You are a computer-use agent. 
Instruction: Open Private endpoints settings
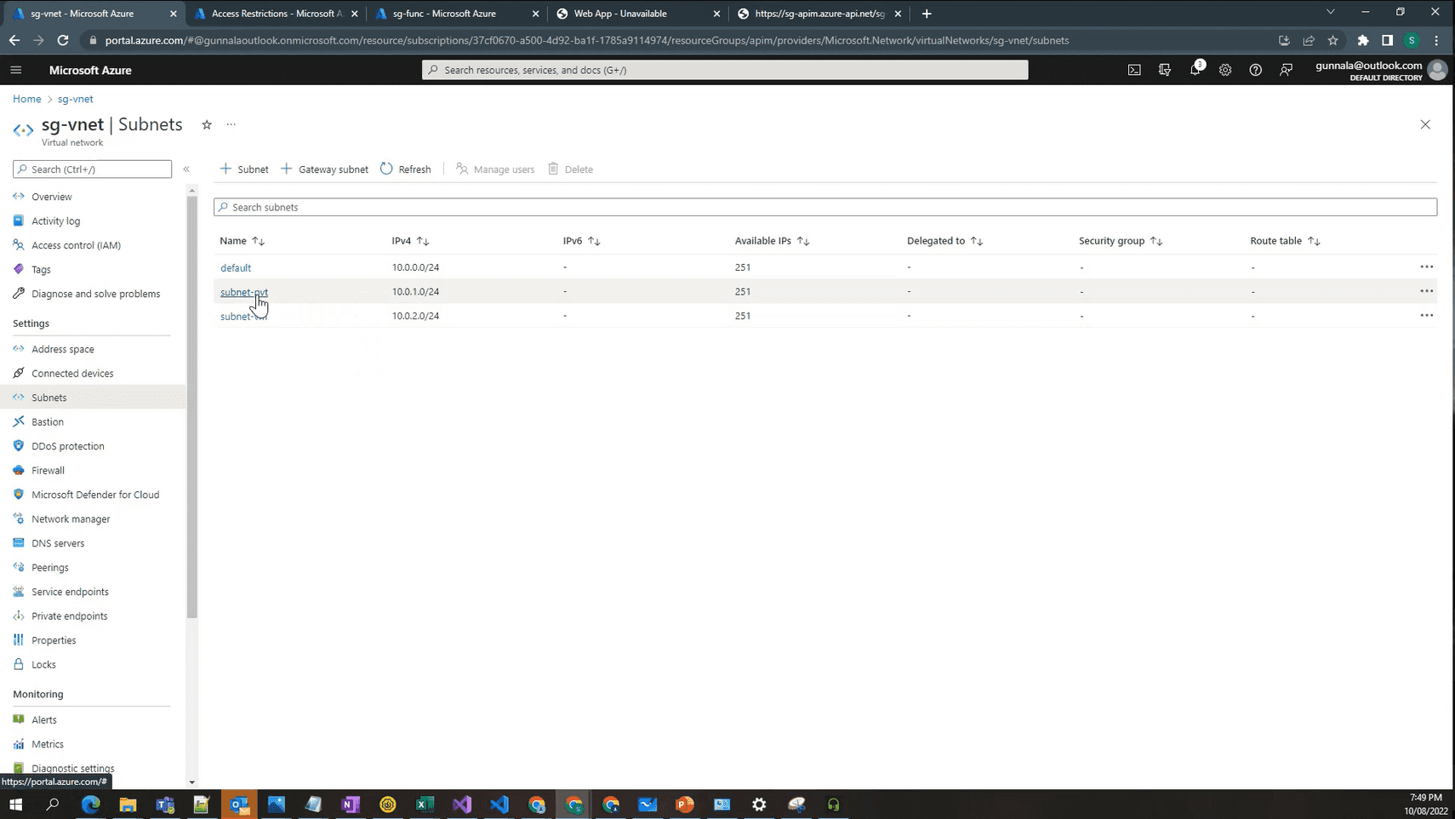point(69,616)
